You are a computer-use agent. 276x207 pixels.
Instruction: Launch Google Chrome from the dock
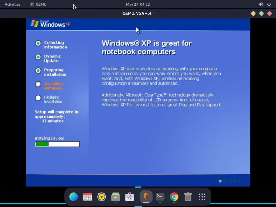174,196
